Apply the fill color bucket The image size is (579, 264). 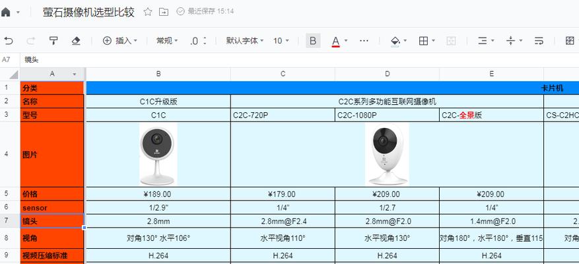tap(395, 41)
